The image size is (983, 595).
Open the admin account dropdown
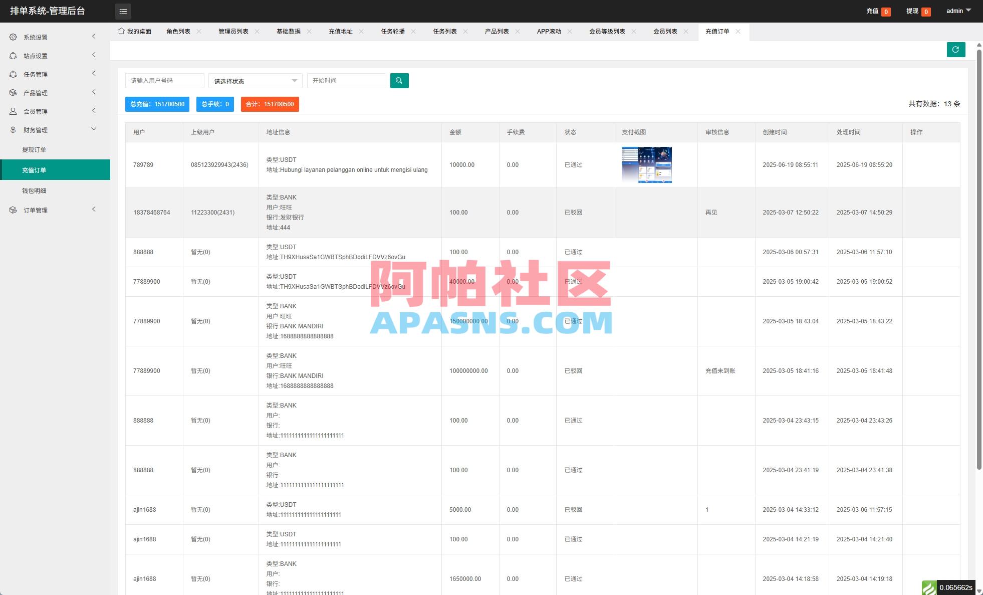pyautogui.click(x=957, y=11)
